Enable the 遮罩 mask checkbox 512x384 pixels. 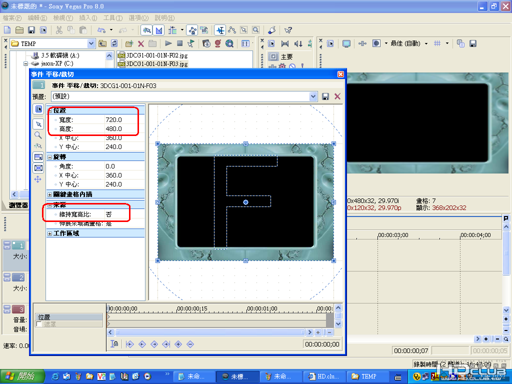click(39, 324)
